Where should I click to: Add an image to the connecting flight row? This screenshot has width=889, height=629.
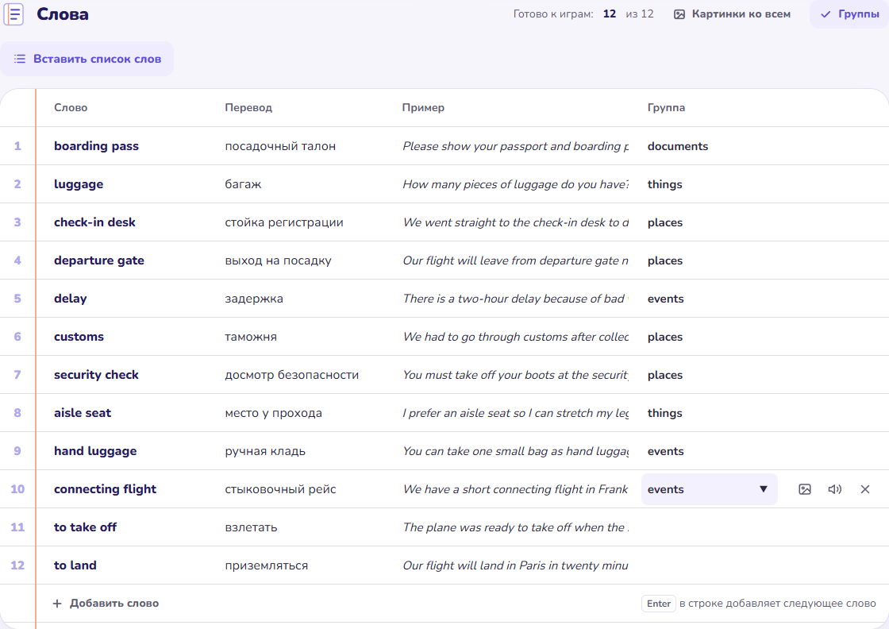coord(805,489)
